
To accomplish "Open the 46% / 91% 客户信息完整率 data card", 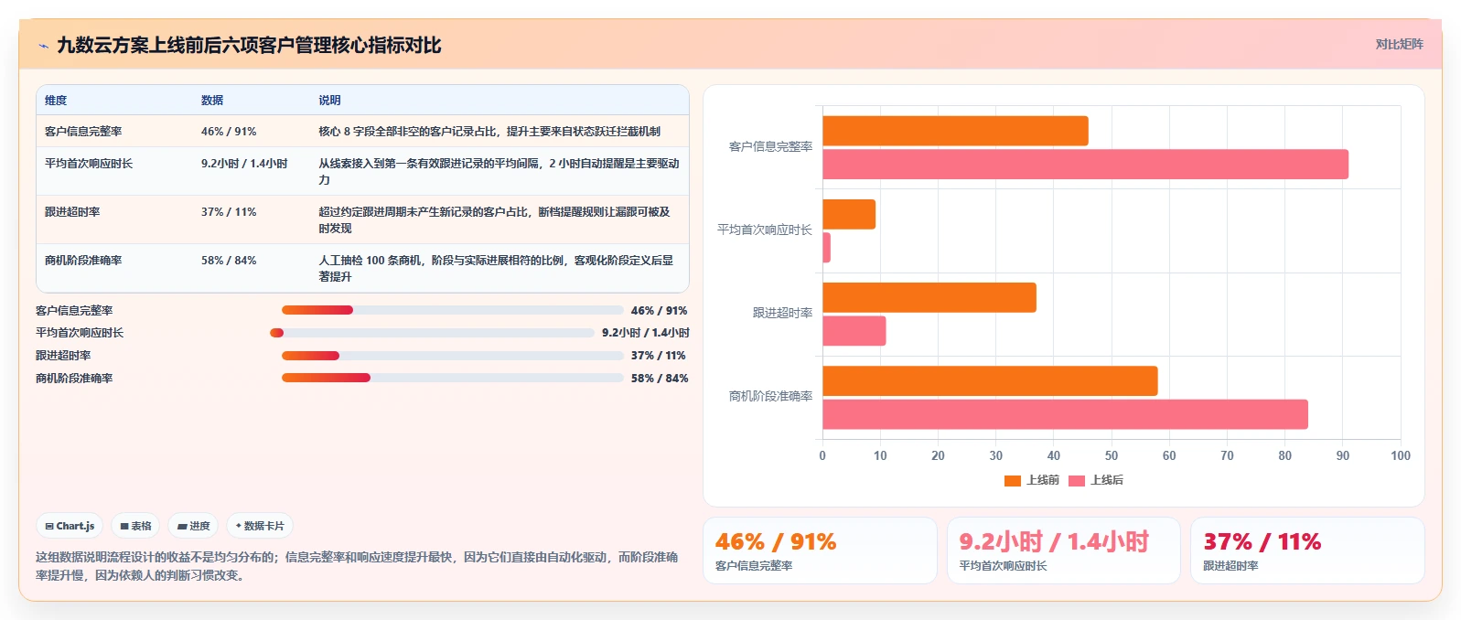I will [x=820, y=551].
